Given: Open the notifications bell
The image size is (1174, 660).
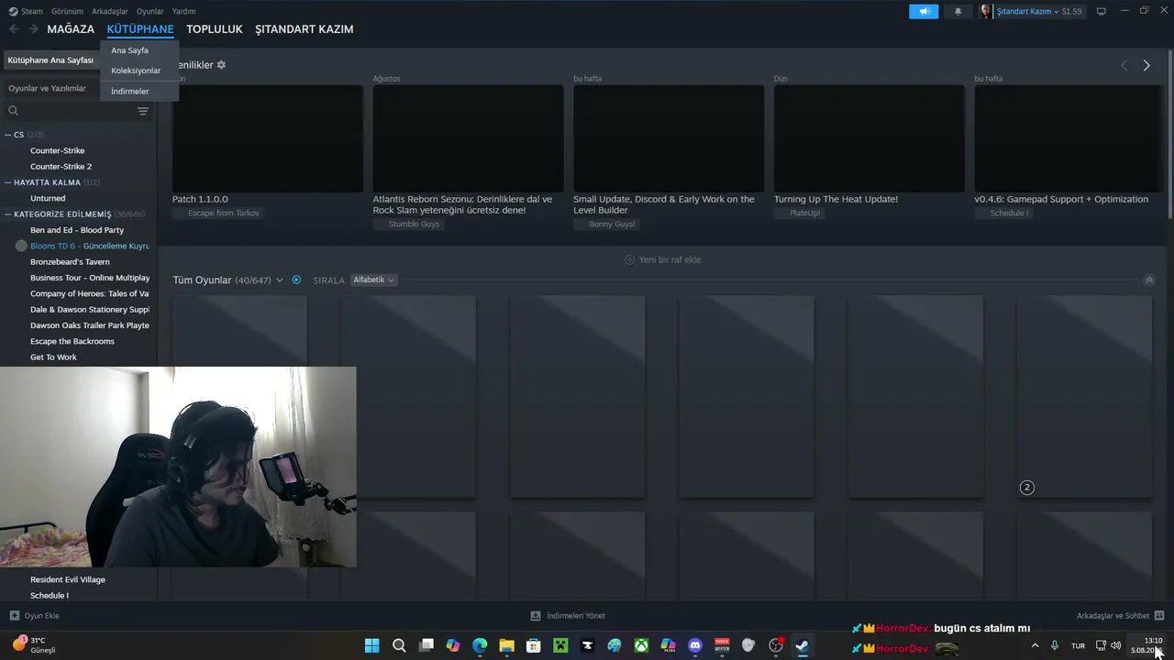Looking at the screenshot, I should coord(958,11).
